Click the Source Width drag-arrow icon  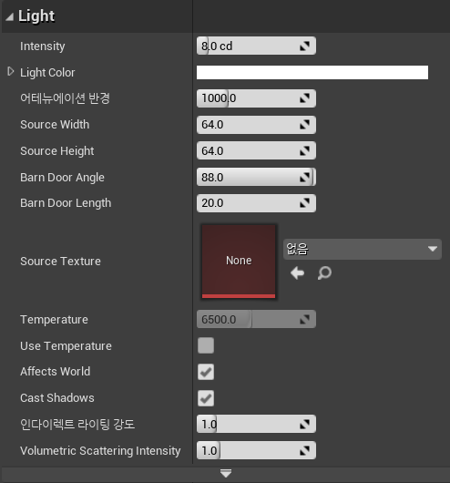coord(304,125)
